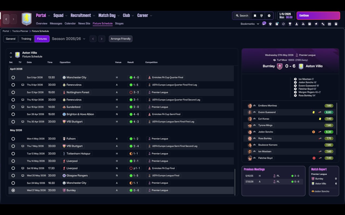Click the last page icon in the bookmarks bar

coord(336,24)
